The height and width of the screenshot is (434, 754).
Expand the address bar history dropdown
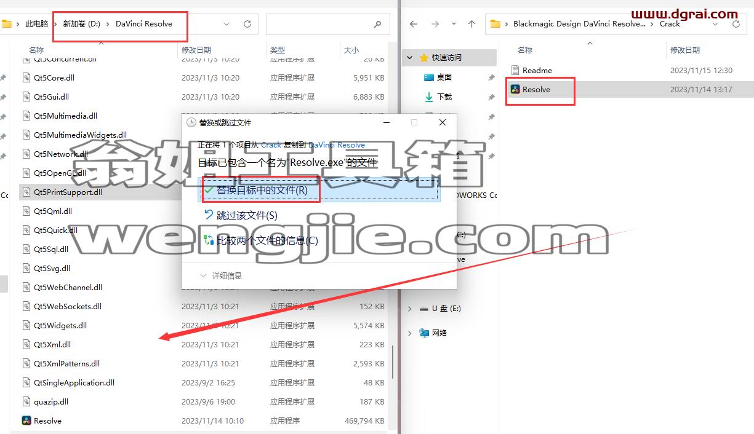[x=227, y=24]
